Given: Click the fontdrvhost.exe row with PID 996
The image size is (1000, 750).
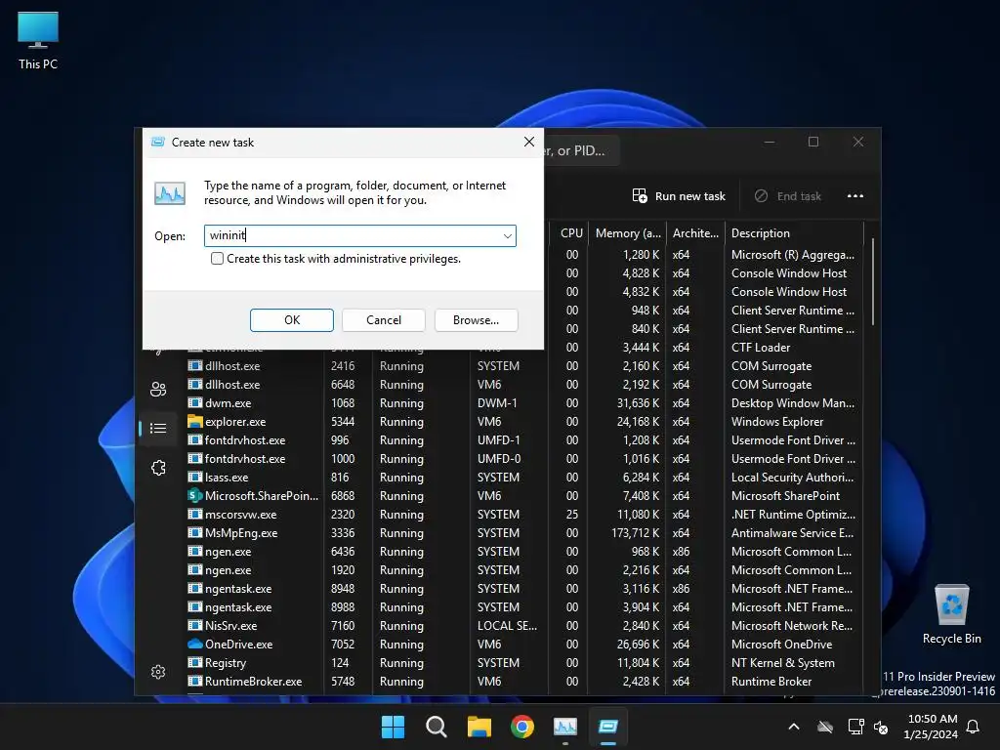Looking at the screenshot, I should (523, 440).
